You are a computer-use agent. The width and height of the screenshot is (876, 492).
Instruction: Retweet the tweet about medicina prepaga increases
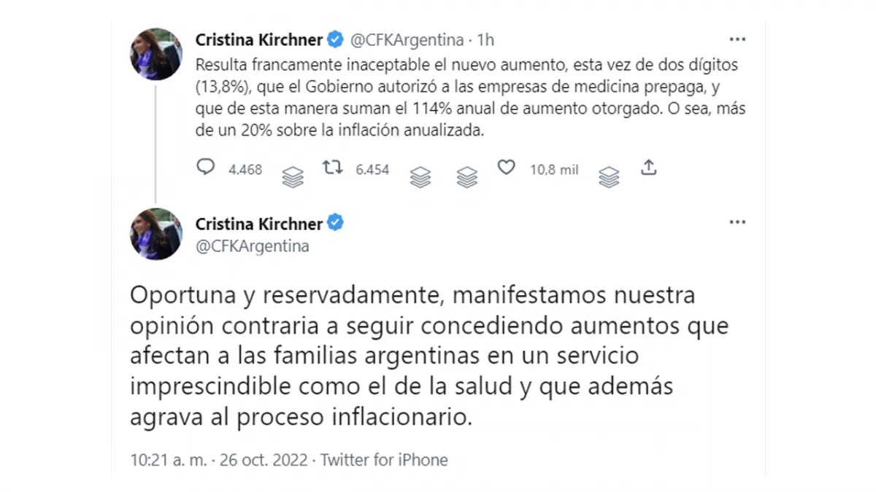(x=332, y=167)
